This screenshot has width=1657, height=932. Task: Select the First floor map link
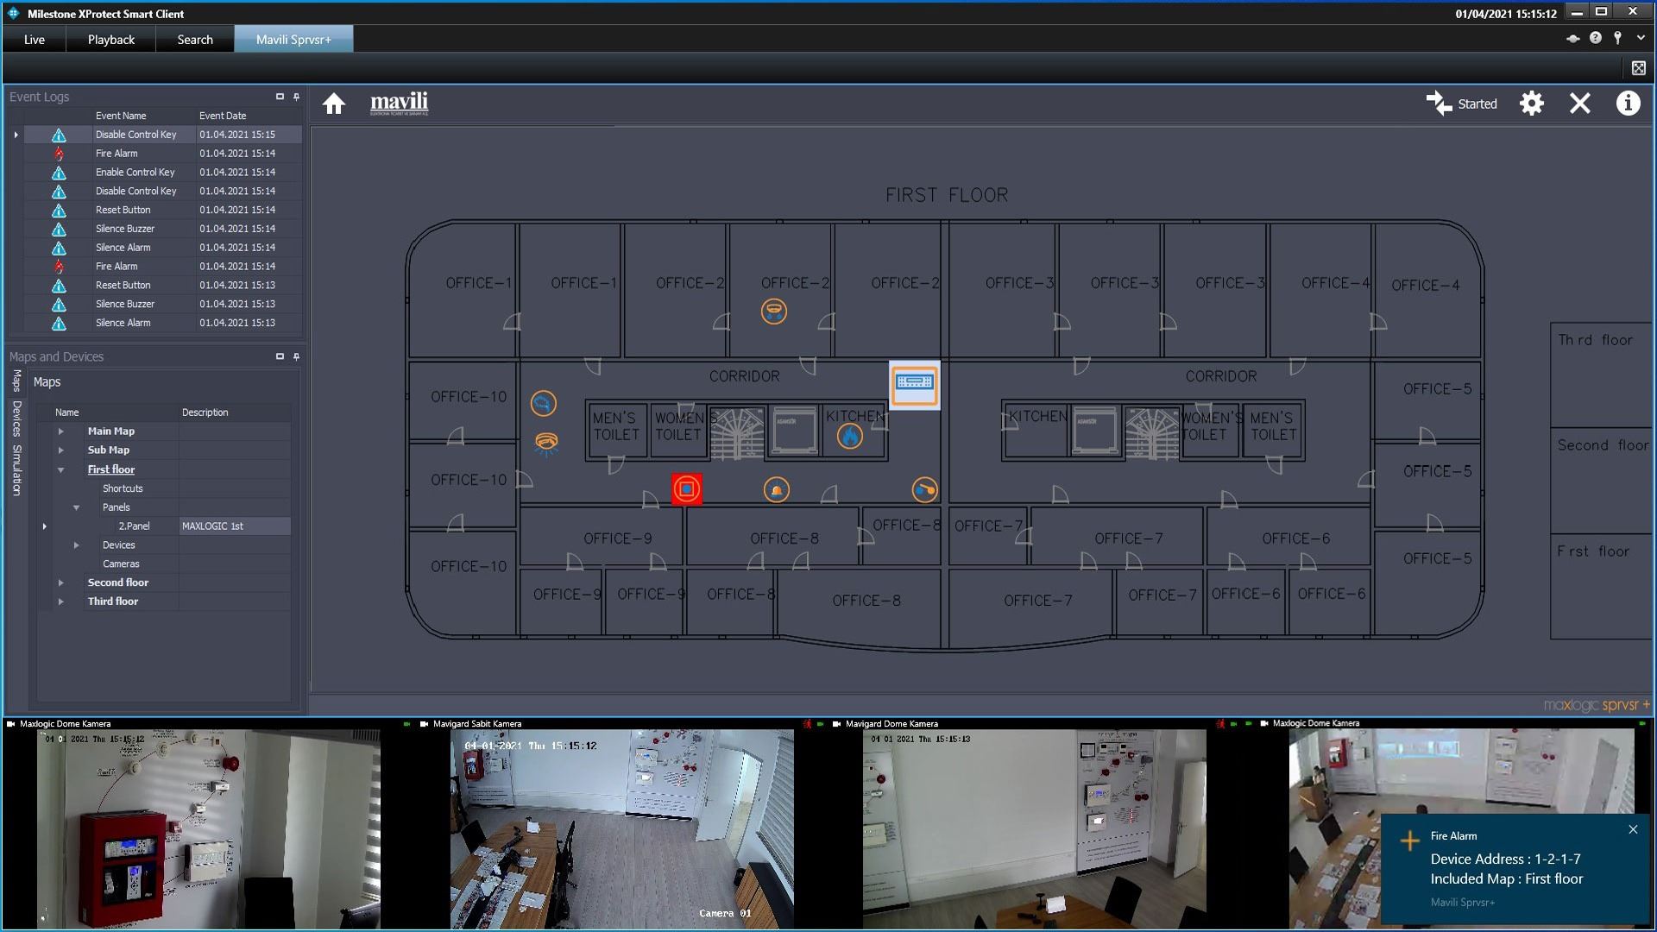111,469
